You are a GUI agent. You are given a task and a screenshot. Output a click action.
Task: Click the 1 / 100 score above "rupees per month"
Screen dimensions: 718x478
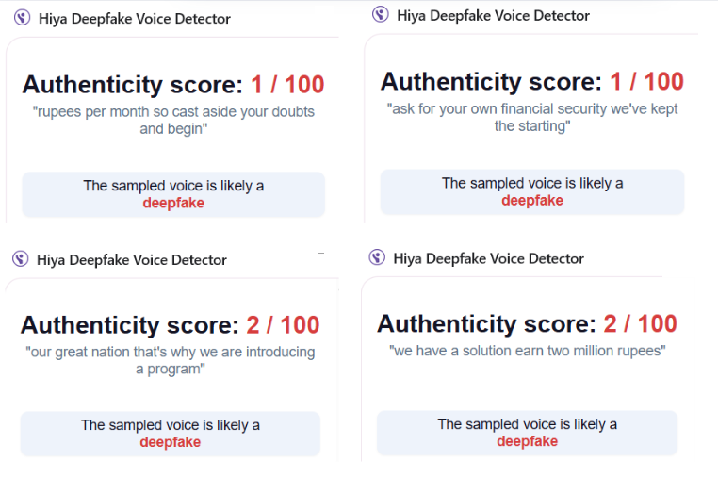287,84
